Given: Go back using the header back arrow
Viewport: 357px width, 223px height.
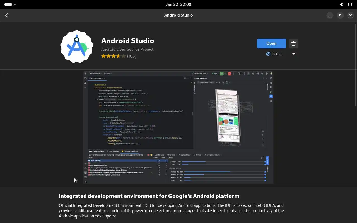Looking at the screenshot, I should point(6,15).
